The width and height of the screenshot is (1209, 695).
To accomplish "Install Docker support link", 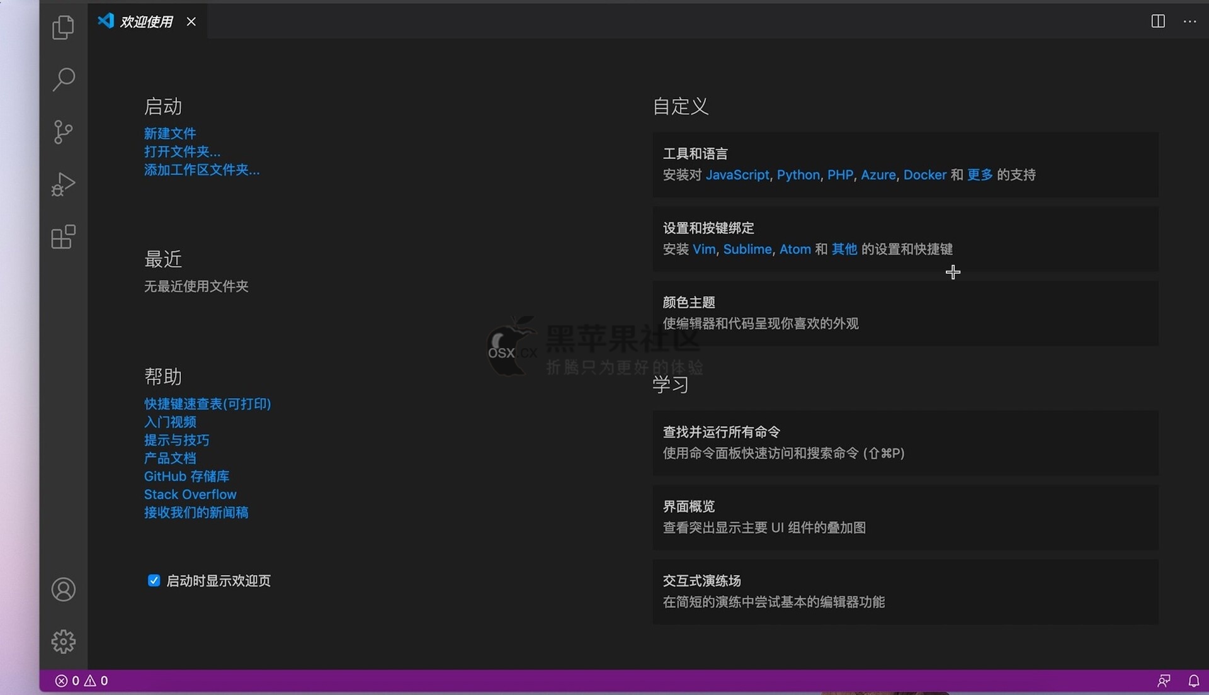I will [924, 175].
